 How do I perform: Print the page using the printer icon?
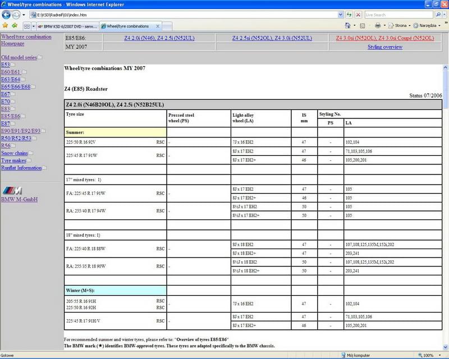[x=378, y=26]
